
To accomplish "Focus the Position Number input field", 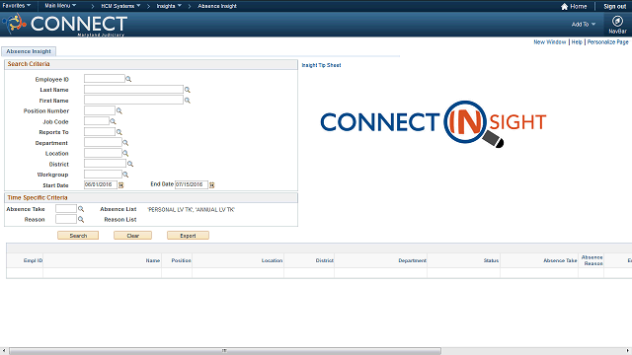I will [100, 110].
